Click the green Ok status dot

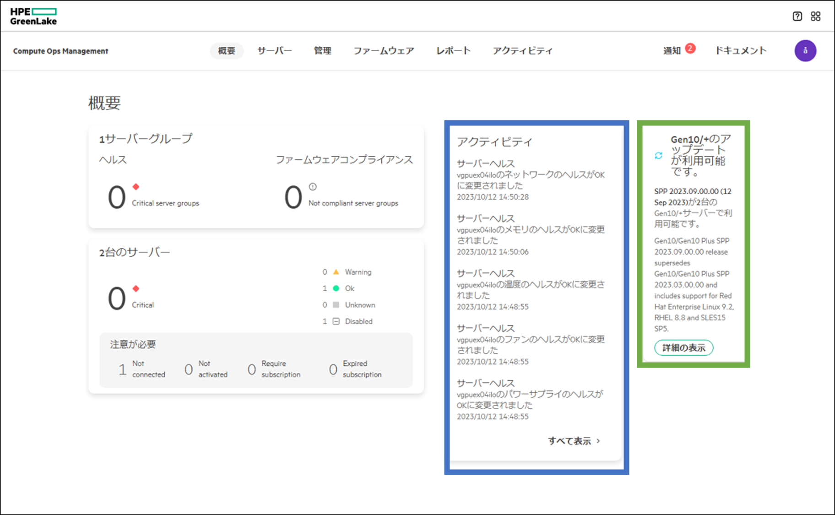(336, 288)
